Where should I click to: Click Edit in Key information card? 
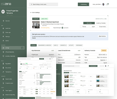53,50
